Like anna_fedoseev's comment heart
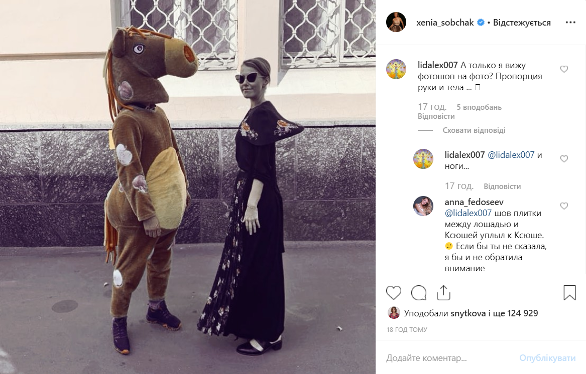586x374 pixels. point(564,206)
